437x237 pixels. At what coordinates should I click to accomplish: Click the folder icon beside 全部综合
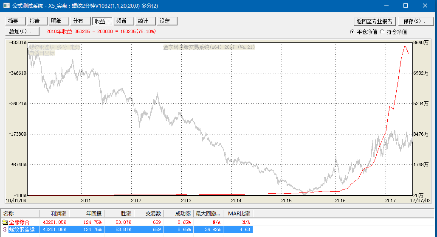point(5,222)
